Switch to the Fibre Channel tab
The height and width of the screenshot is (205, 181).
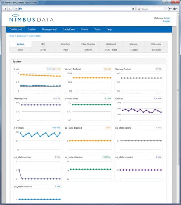[x=88, y=44]
